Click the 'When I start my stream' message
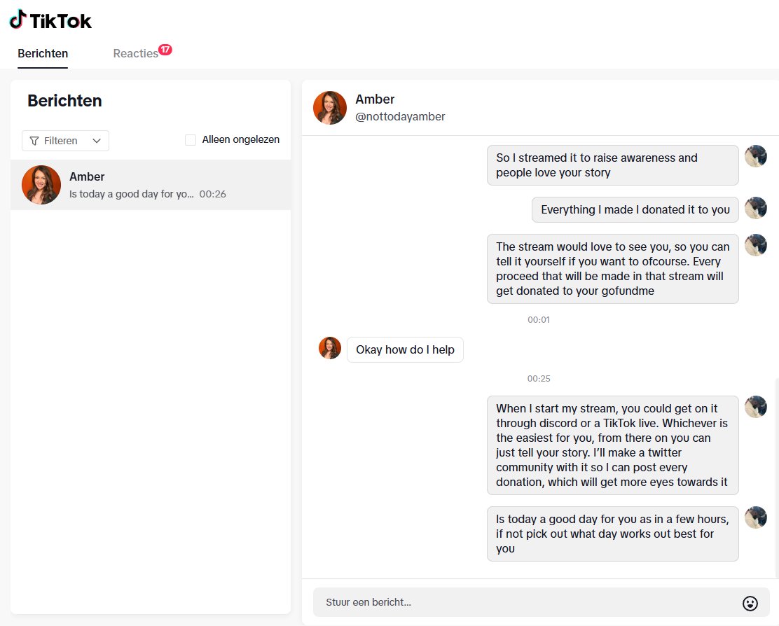Screen dimensions: 779x626 [x=612, y=445]
